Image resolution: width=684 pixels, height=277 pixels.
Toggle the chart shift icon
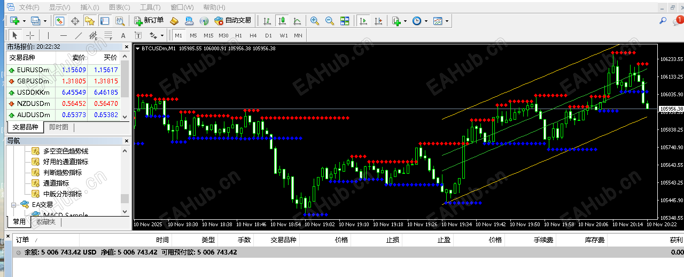[x=378, y=21]
